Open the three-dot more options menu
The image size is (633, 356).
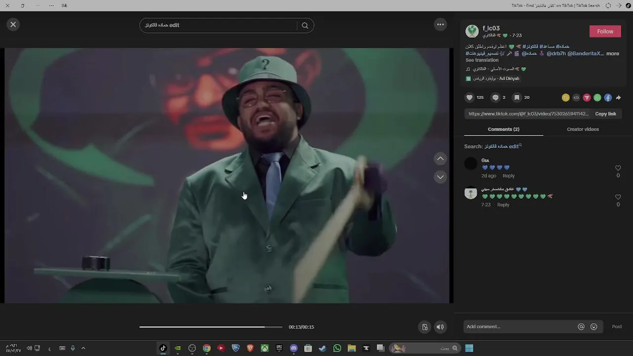coord(440,24)
